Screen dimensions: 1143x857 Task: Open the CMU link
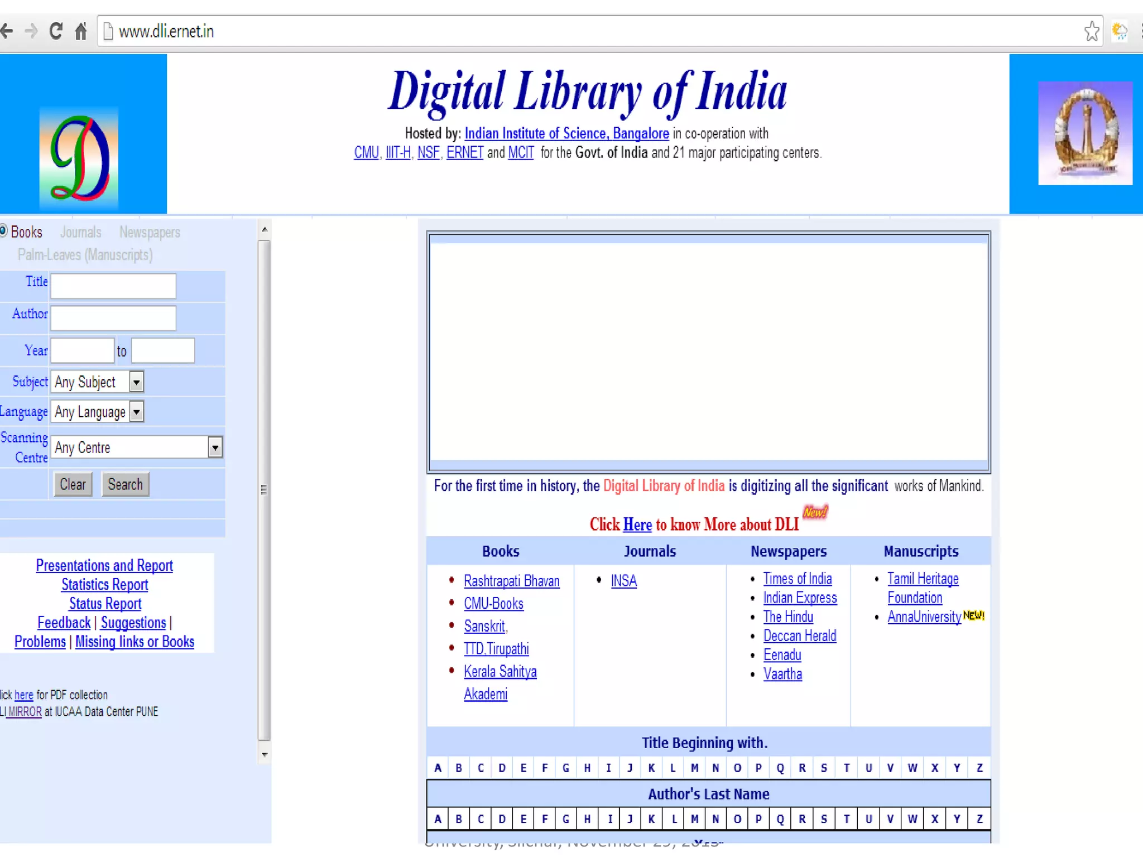[x=366, y=152]
